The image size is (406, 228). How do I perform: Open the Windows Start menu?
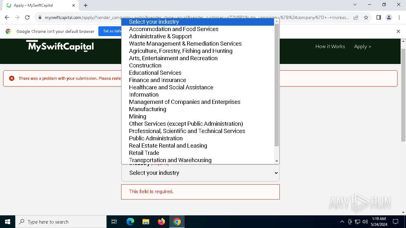coord(8,222)
